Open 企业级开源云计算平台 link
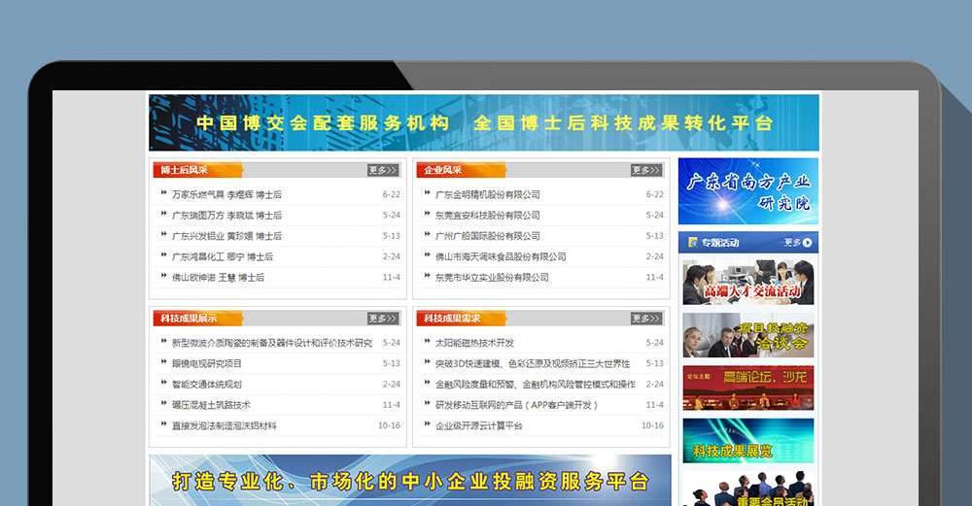The image size is (972, 506). coord(479,426)
